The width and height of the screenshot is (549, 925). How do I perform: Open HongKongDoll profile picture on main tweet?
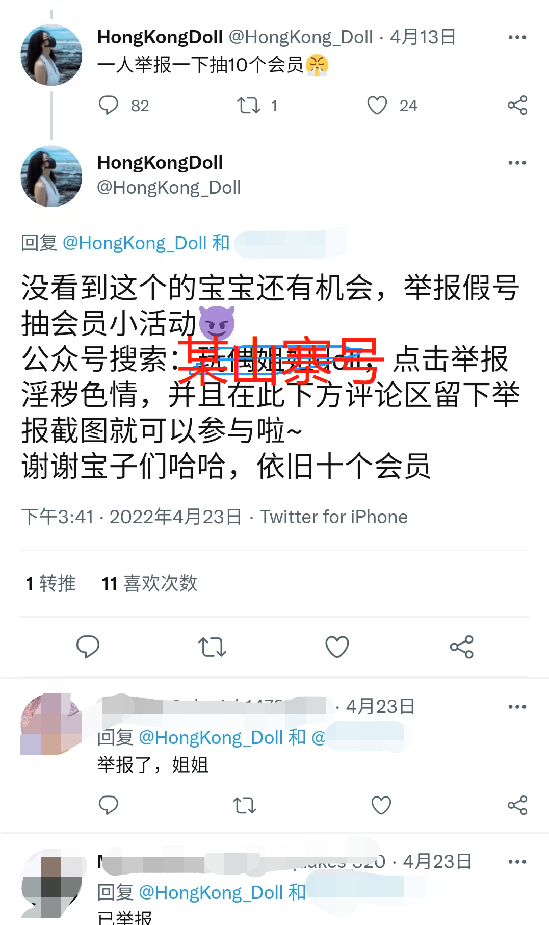tap(51, 176)
